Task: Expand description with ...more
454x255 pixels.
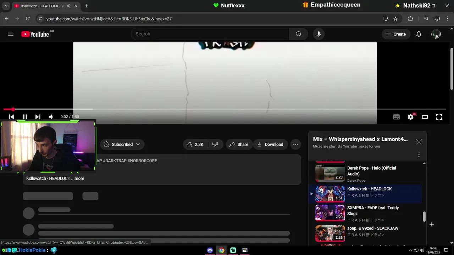Action: click(x=78, y=178)
